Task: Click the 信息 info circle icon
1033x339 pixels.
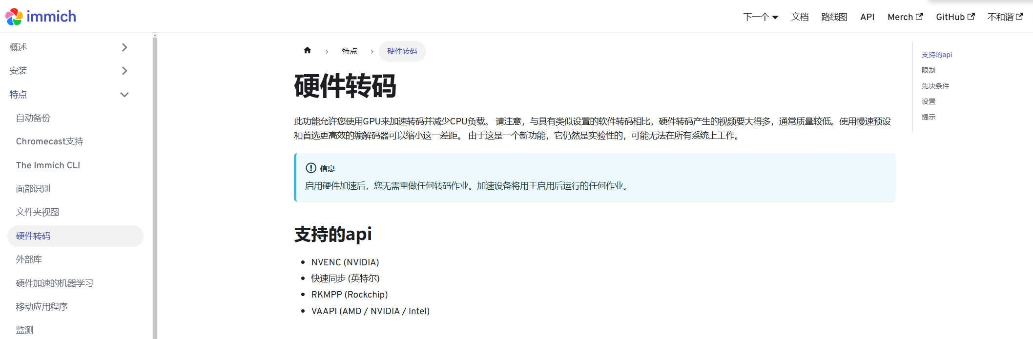Action: pos(311,168)
